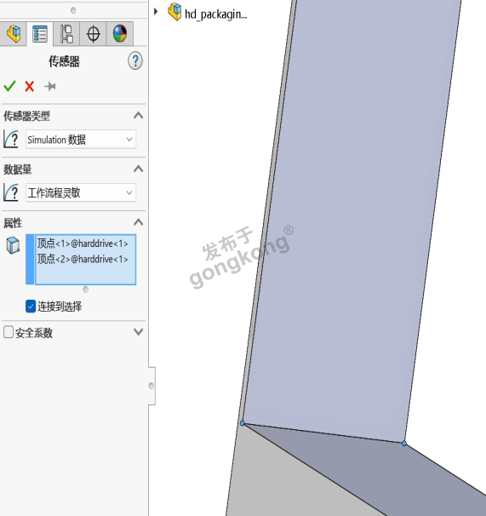Image resolution: width=486 pixels, height=516 pixels.
Task: Select 顶点<1>@harddrive<1> in the selection list
Action: [x=83, y=244]
